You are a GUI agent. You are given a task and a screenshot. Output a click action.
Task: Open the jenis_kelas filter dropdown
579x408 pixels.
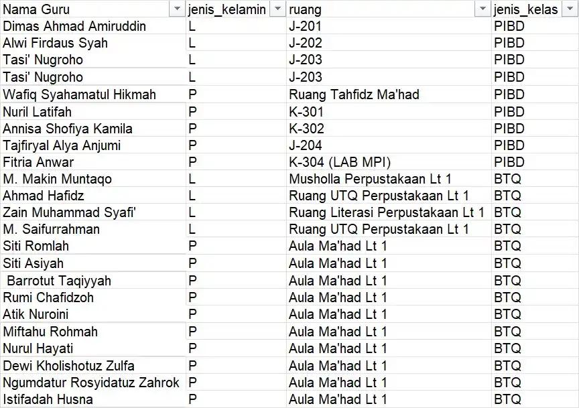pos(570,9)
